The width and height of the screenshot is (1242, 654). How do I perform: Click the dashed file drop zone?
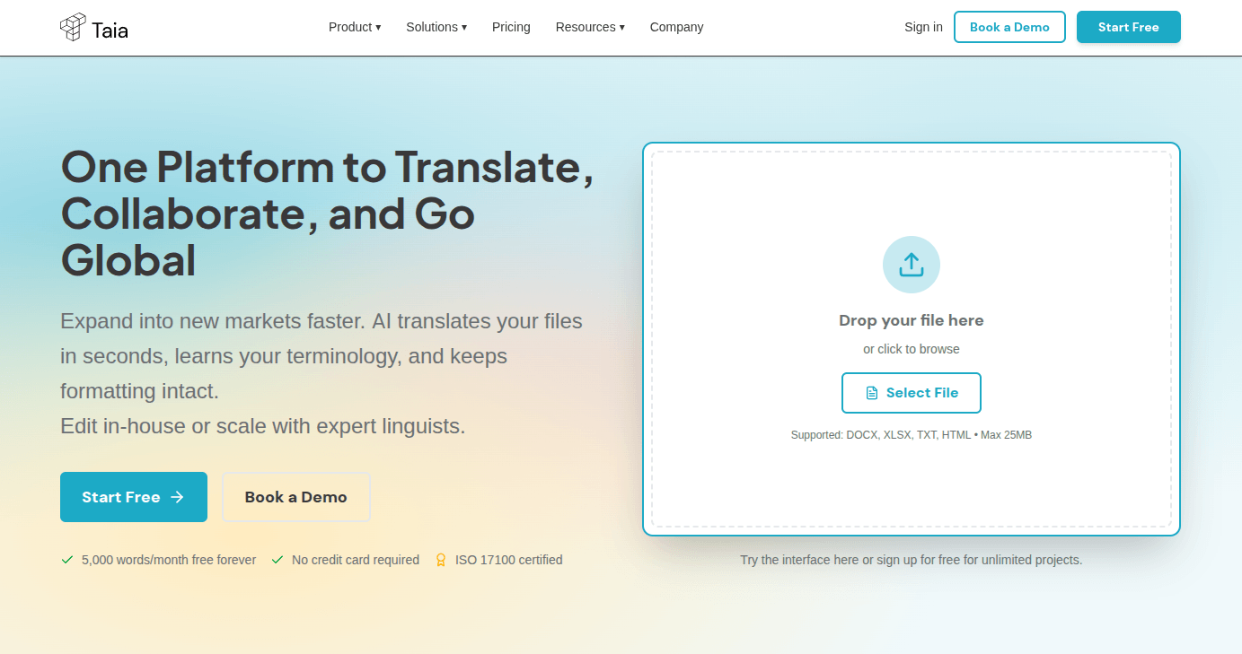(x=912, y=339)
